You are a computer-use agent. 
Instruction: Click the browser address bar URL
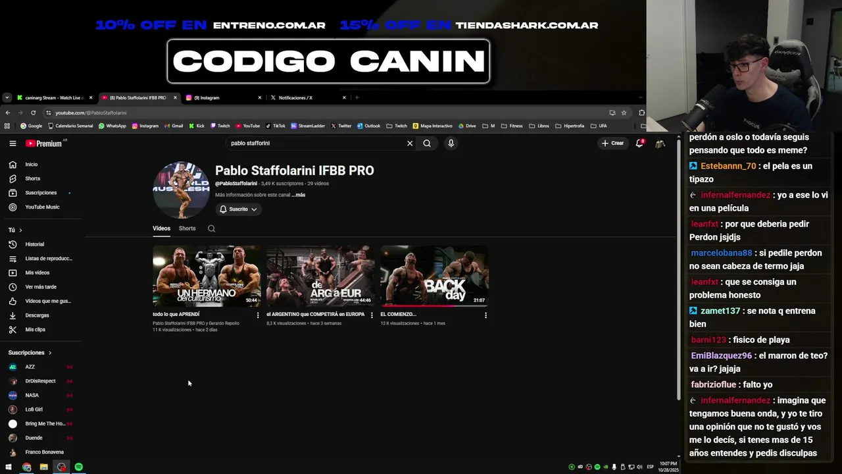91,113
